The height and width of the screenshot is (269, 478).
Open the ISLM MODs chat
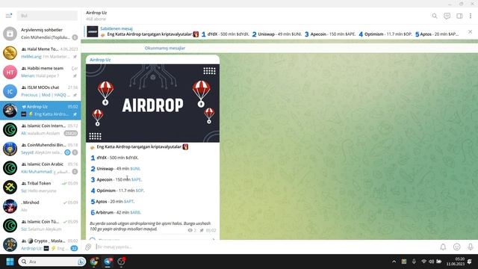[40, 91]
